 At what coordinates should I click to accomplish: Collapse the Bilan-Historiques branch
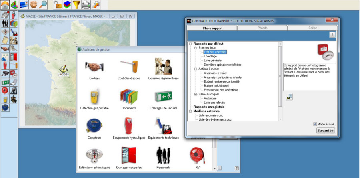point(196,94)
